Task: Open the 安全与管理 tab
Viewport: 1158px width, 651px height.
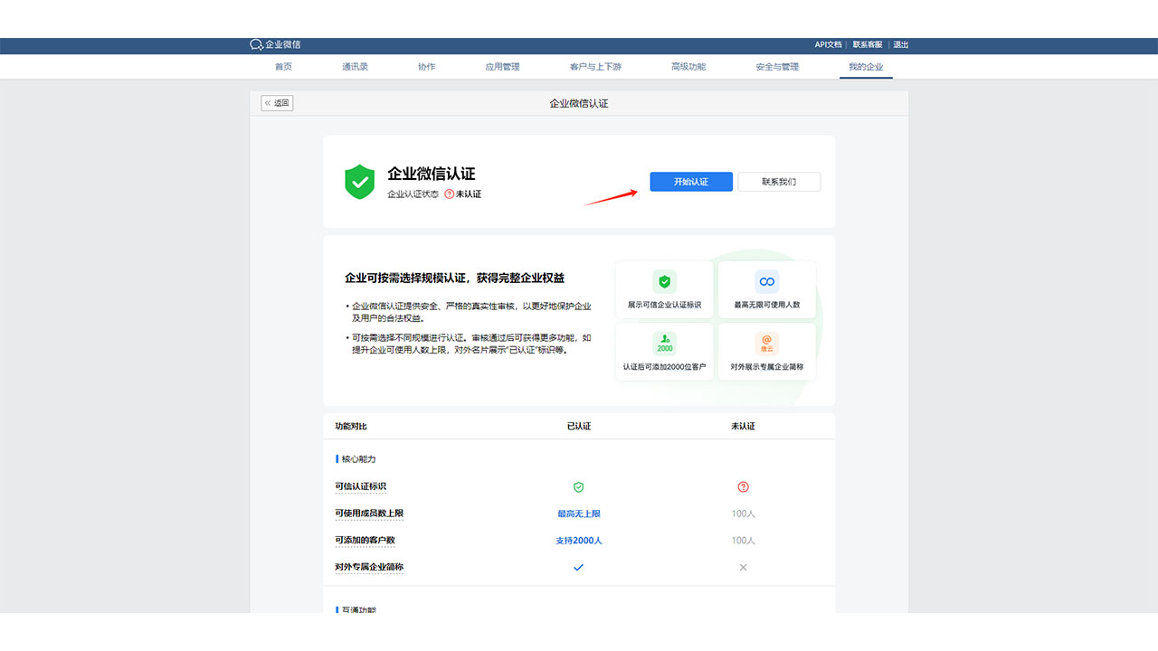Action: click(x=777, y=67)
